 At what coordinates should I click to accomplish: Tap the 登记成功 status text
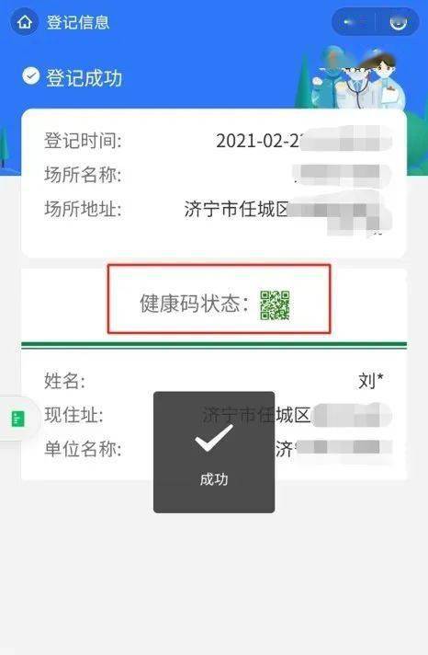click(x=84, y=78)
